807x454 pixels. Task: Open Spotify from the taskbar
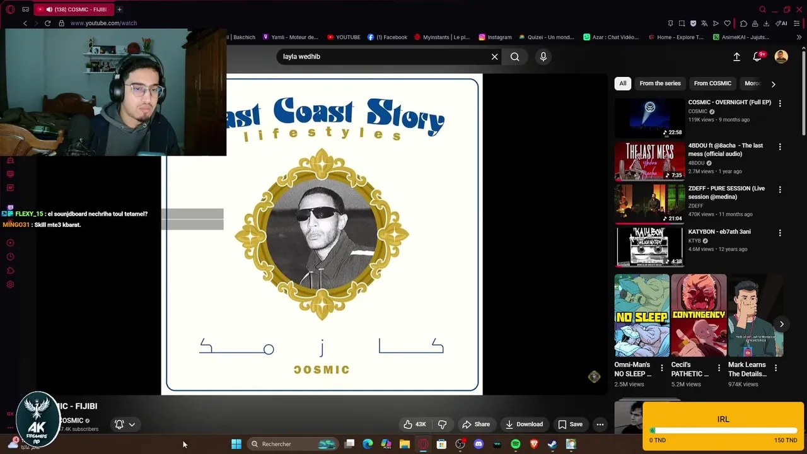(x=516, y=444)
